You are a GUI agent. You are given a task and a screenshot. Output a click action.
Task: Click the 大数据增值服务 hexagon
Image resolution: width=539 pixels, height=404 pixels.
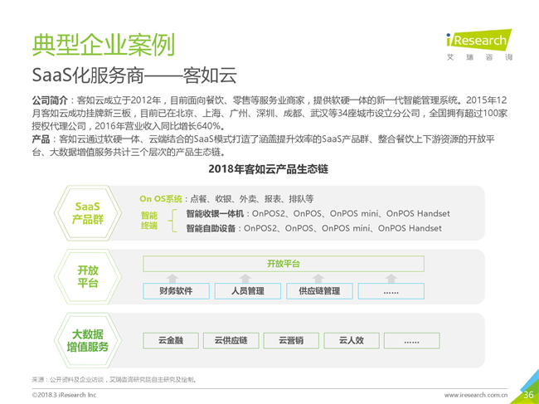[x=88, y=340]
